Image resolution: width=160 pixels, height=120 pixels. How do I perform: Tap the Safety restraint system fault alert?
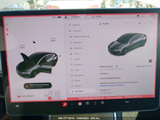point(38,86)
